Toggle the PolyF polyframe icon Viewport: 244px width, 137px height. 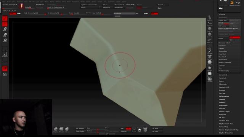pyautogui.click(x=145, y=130)
